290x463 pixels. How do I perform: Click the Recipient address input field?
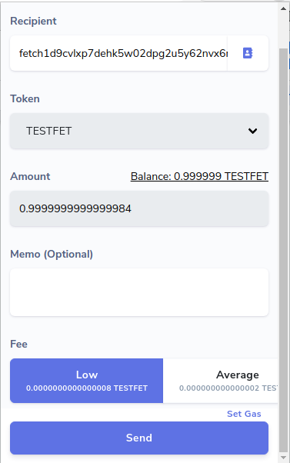pos(118,53)
